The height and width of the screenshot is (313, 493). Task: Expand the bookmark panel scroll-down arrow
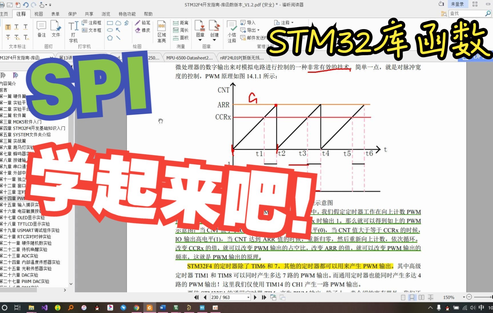pyautogui.click(x=71, y=284)
